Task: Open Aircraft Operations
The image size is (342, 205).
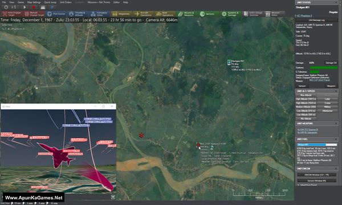Action: pos(144,14)
